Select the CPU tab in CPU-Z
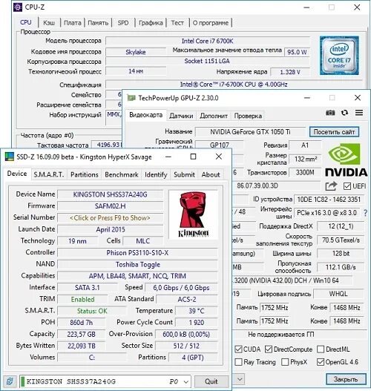This screenshot has height=391, width=371. [26, 22]
